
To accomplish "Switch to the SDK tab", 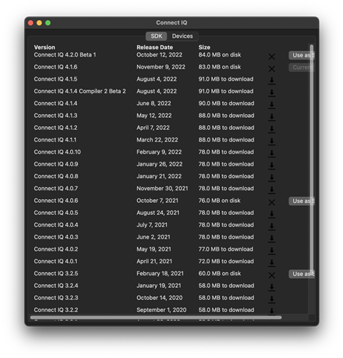I will pyautogui.click(x=157, y=36).
